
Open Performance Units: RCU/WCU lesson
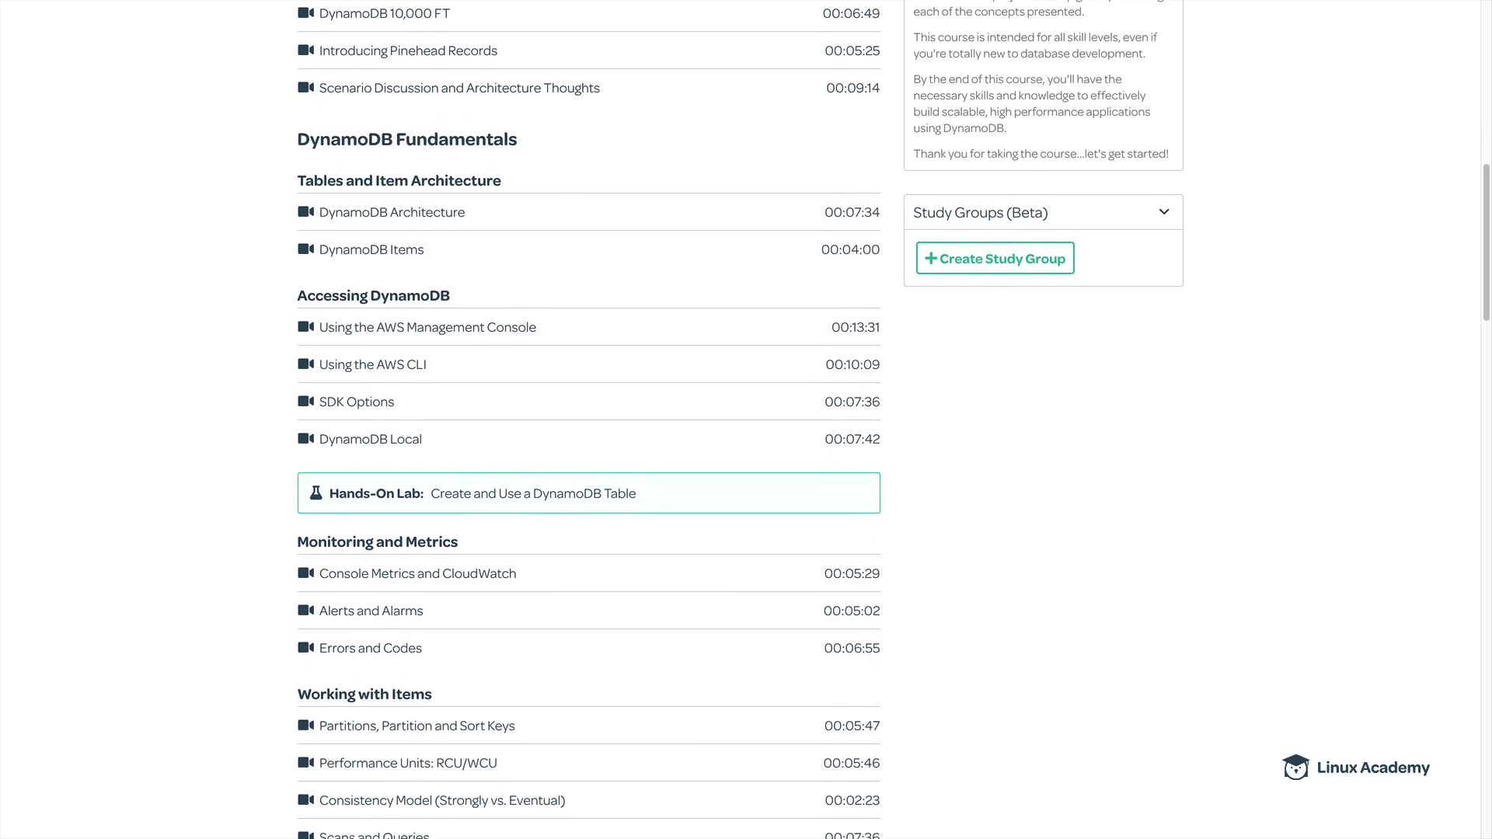pos(408,764)
